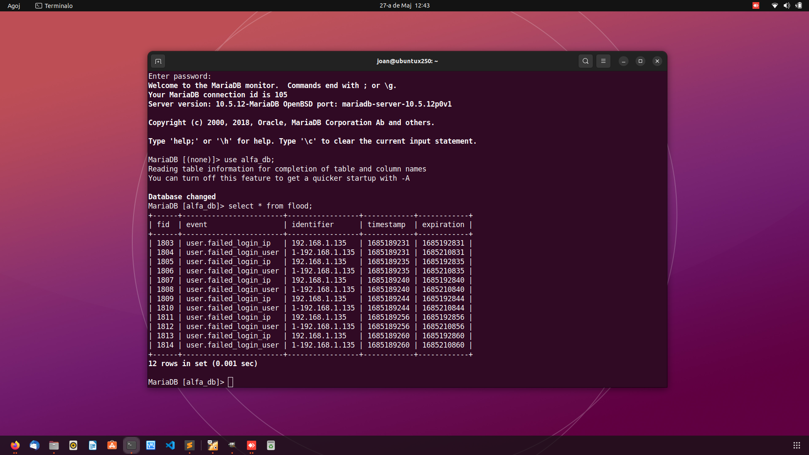Click fid 1810 in the table
The image size is (809, 455).
[165, 308]
